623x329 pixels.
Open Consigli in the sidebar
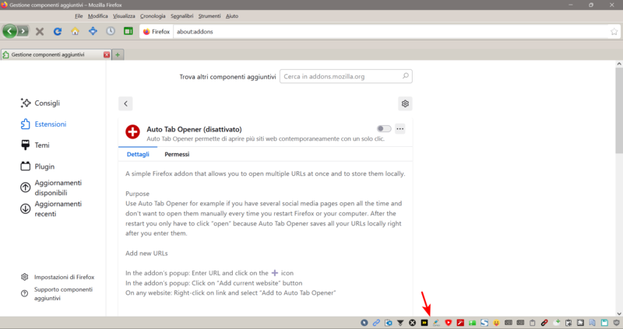(x=40, y=103)
